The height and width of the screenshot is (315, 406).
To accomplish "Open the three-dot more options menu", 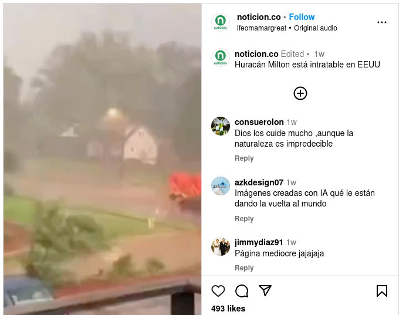I will 382,22.
